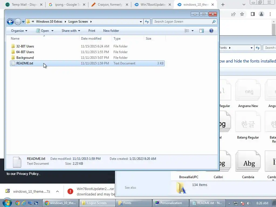Click Switch between windows quick launch icon

tap(36, 203)
